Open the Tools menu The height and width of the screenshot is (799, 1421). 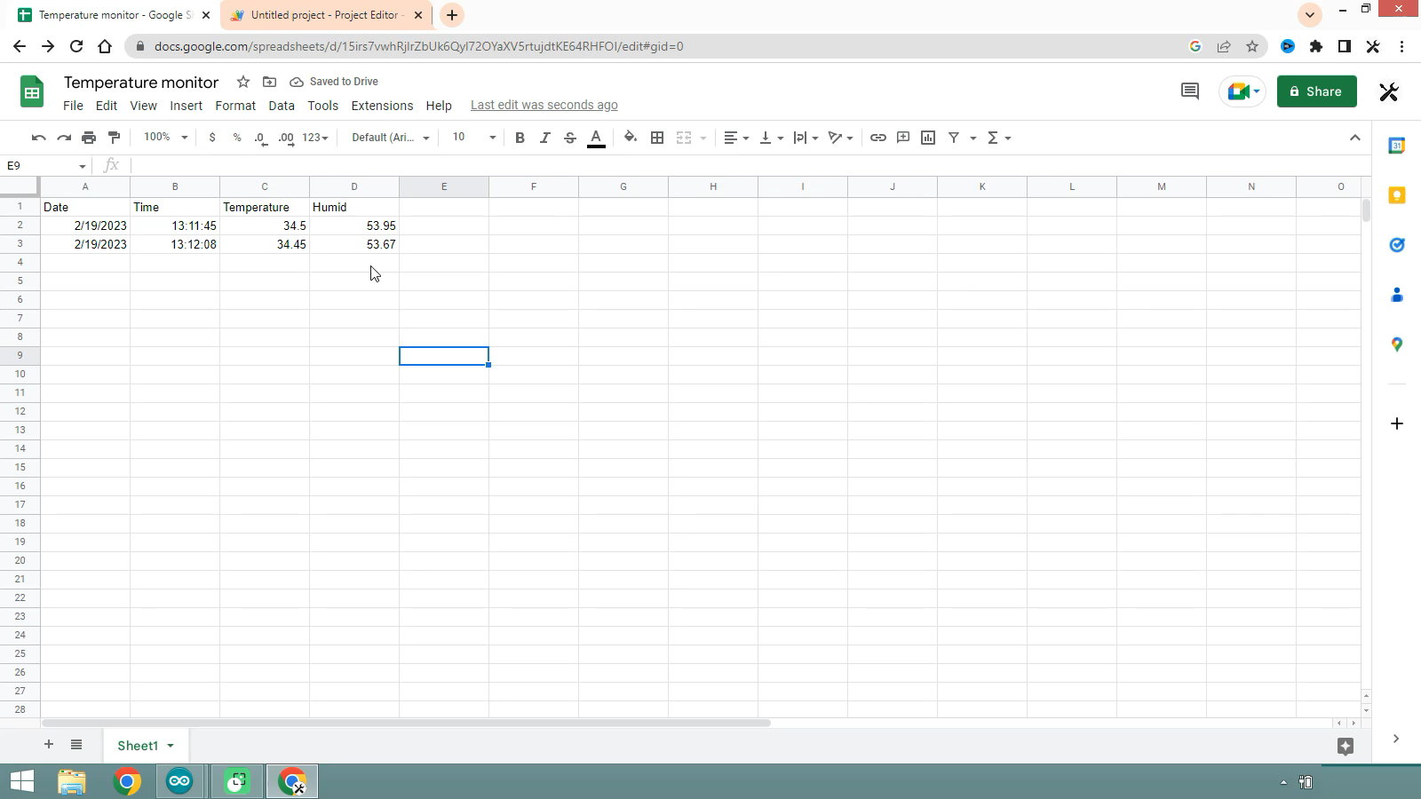point(322,106)
